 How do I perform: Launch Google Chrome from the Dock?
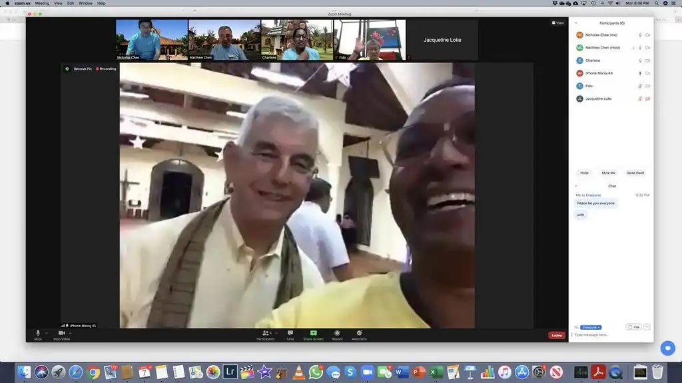tap(93, 372)
